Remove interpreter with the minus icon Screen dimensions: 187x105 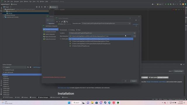tap(59, 22)
